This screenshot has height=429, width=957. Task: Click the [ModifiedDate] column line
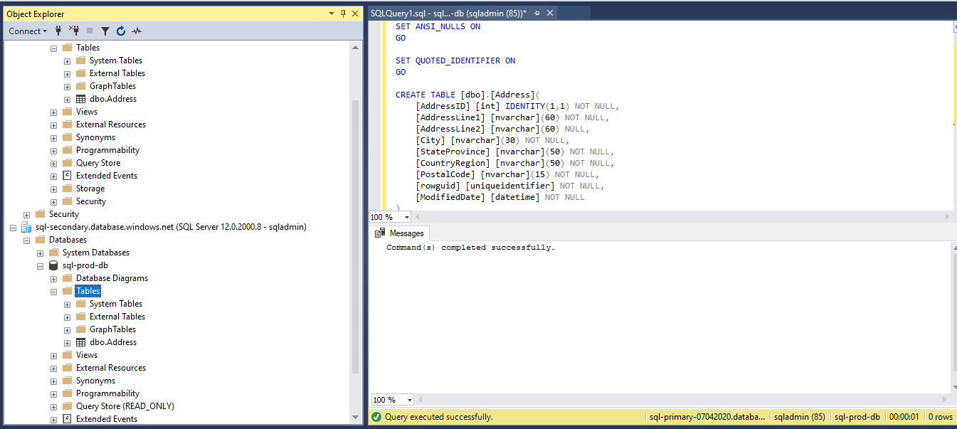click(x=500, y=197)
